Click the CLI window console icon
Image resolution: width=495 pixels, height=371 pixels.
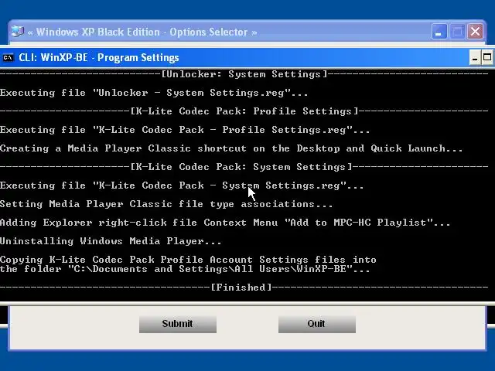click(x=8, y=58)
